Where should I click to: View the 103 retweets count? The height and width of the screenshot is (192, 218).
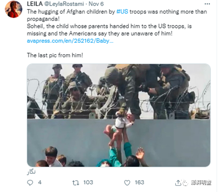coord(88,182)
